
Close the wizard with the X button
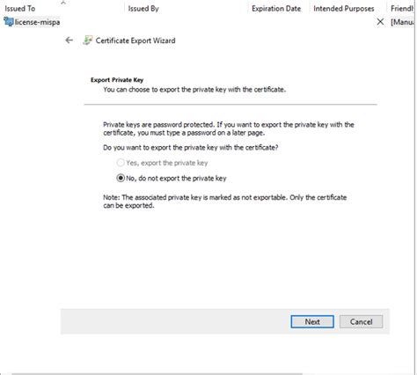[x=380, y=22]
